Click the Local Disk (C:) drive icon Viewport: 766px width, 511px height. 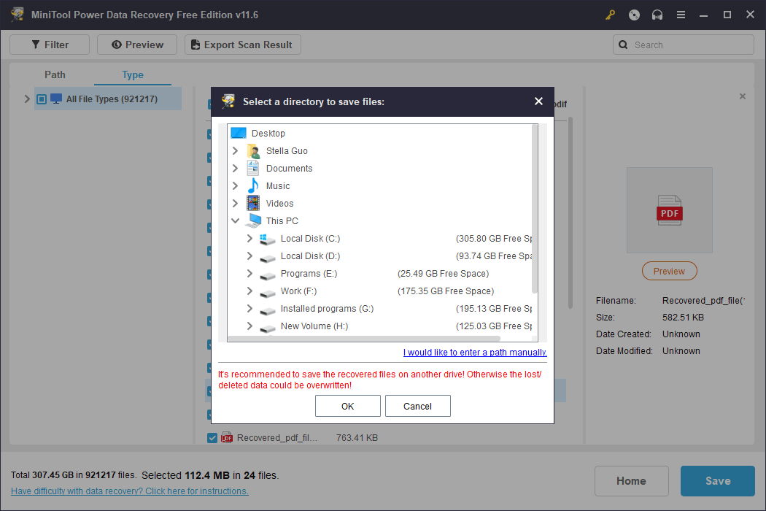click(x=267, y=239)
